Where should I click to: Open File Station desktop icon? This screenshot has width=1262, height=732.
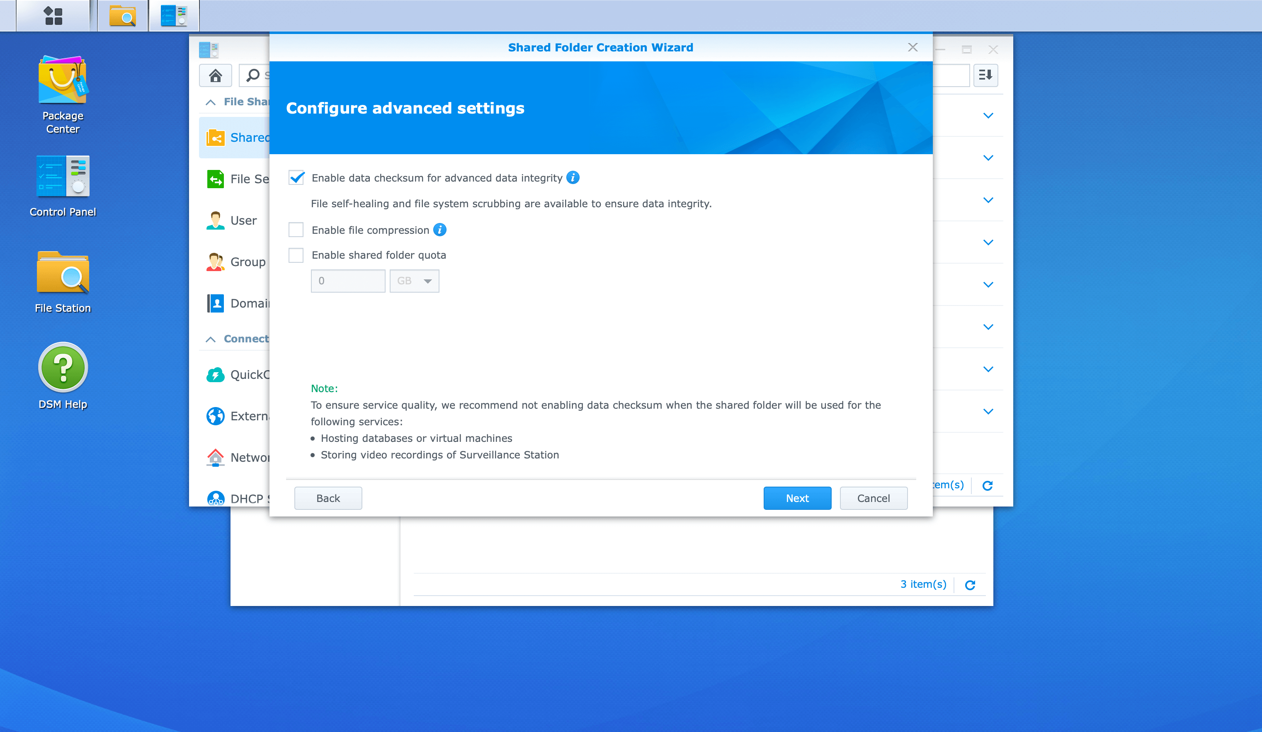[x=63, y=282]
